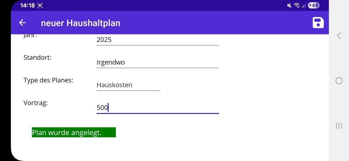The width and height of the screenshot is (349, 161).
Task: Tap the back arrow in the header
Action: point(22,23)
